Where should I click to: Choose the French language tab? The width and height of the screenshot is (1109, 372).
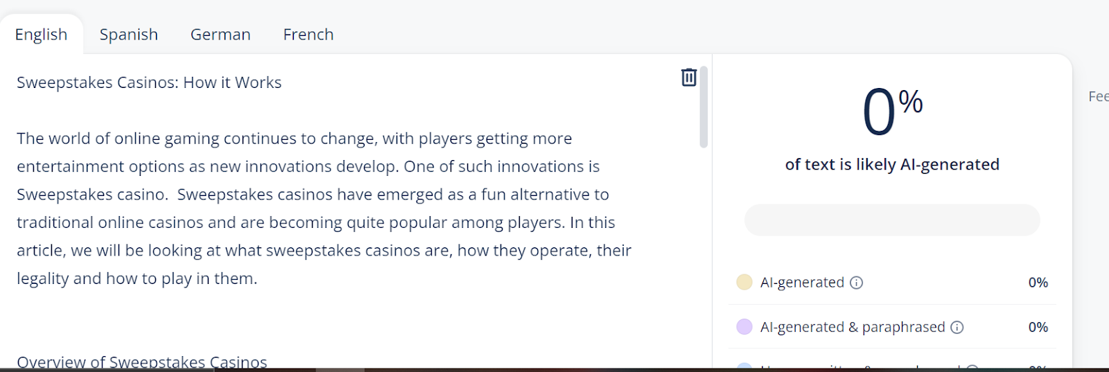coord(308,35)
